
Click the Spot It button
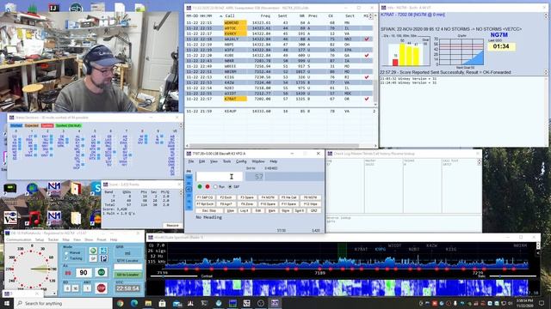pyautogui.click(x=300, y=210)
